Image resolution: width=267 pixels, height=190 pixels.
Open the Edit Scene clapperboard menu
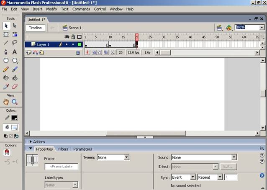219,28
